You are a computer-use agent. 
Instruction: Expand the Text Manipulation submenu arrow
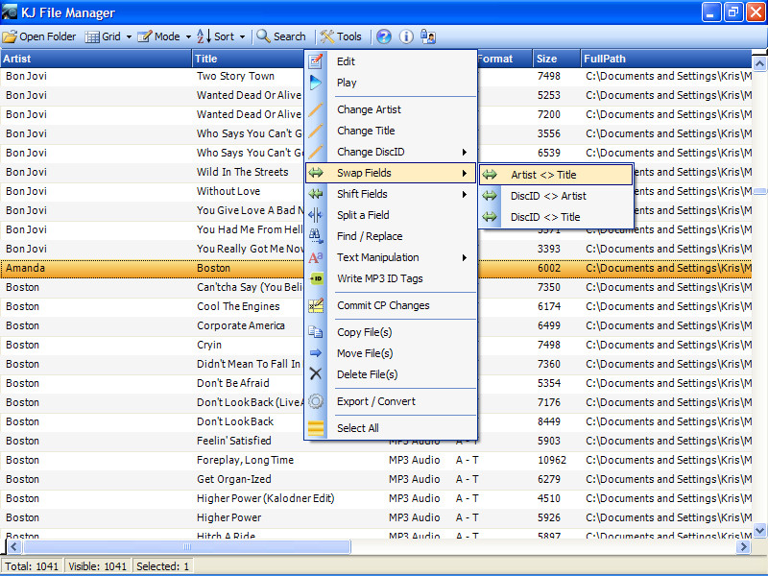[465, 257]
